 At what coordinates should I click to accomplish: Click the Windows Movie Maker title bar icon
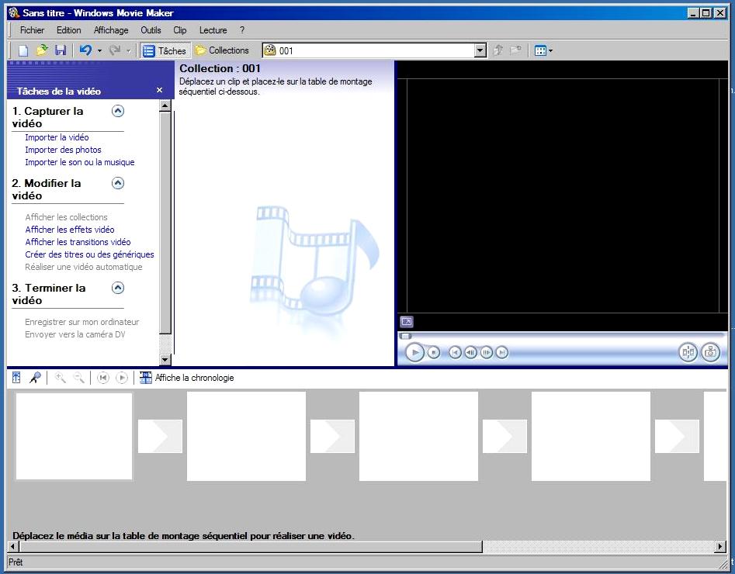[15, 13]
